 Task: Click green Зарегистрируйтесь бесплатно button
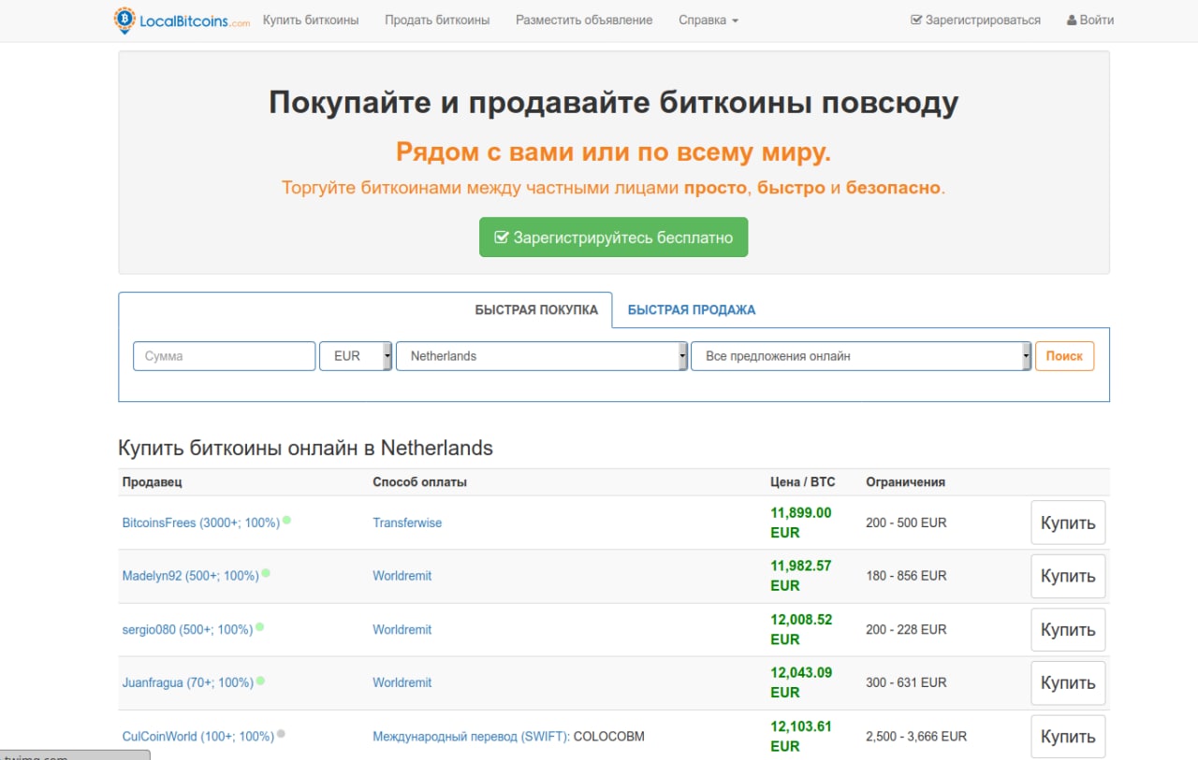click(614, 237)
